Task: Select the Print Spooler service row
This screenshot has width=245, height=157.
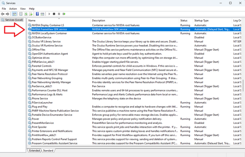Action: coord(134,127)
